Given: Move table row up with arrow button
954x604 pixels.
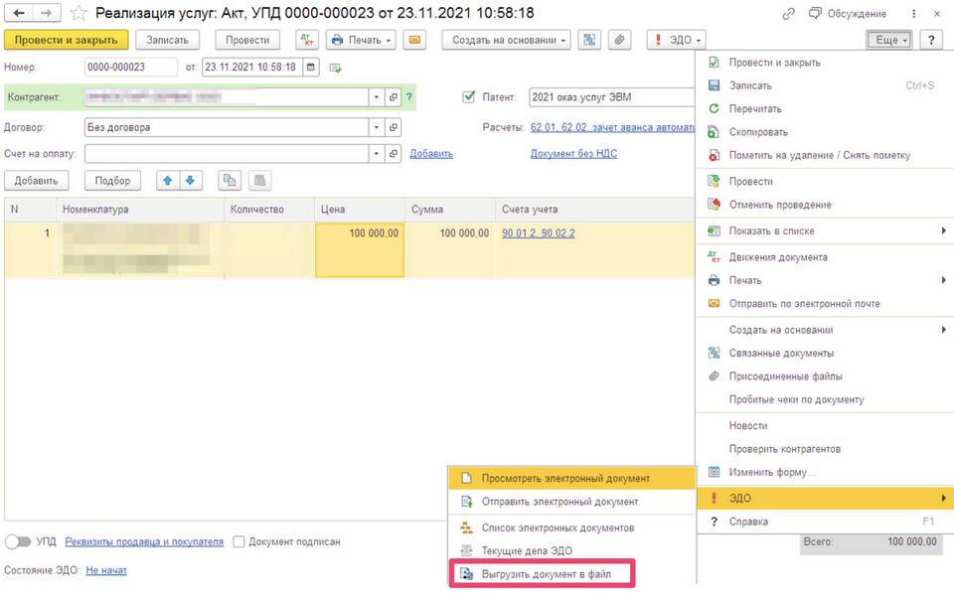Looking at the screenshot, I should click(167, 180).
